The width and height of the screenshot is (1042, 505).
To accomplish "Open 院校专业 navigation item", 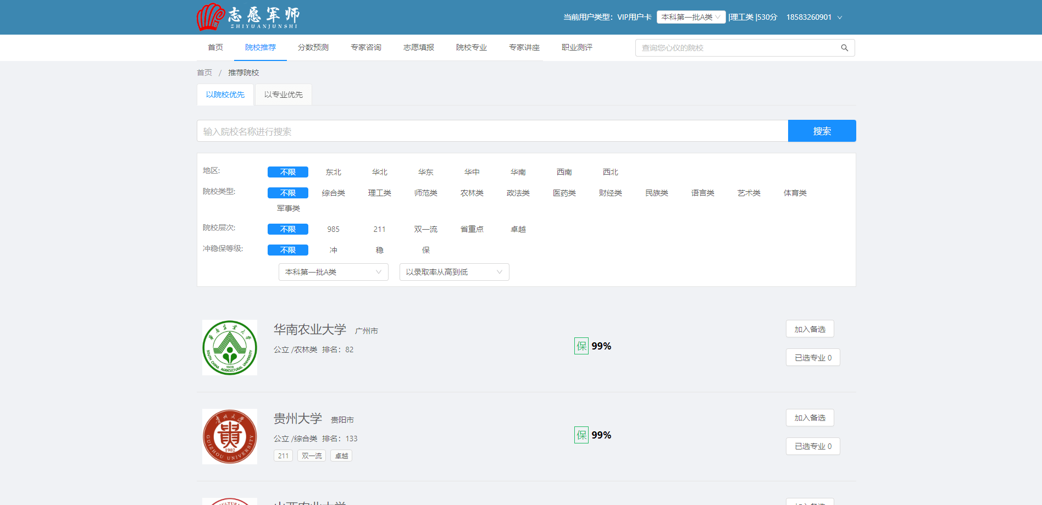I will pos(472,47).
